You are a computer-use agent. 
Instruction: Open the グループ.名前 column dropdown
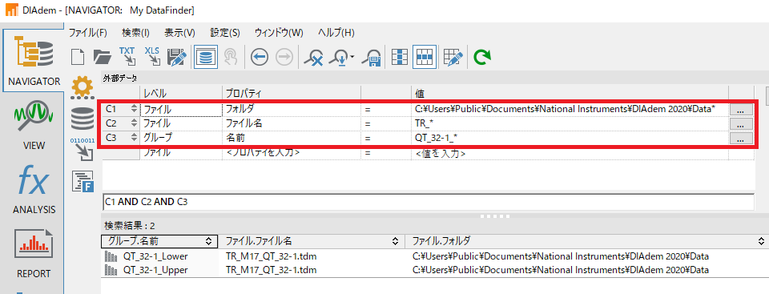tap(208, 241)
